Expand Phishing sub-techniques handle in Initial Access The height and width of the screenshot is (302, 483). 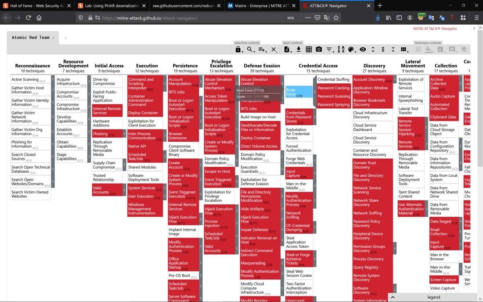pyautogui.click(x=124, y=134)
